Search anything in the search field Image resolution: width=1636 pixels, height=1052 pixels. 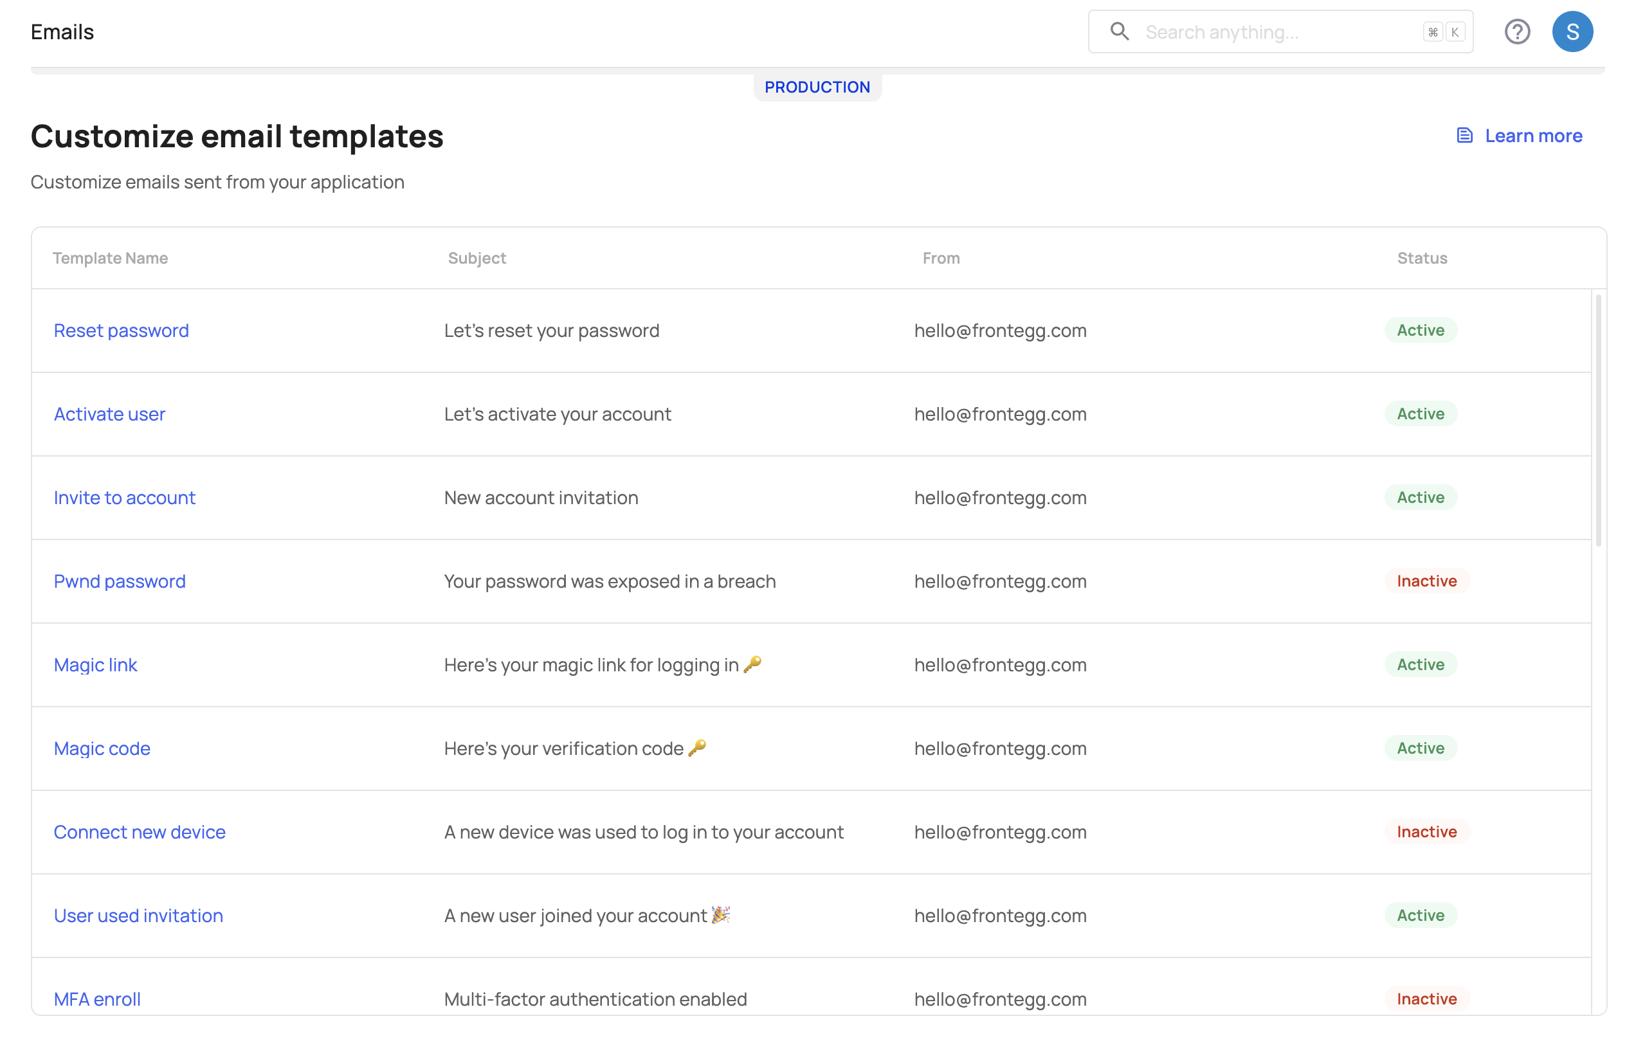point(1280,31)
